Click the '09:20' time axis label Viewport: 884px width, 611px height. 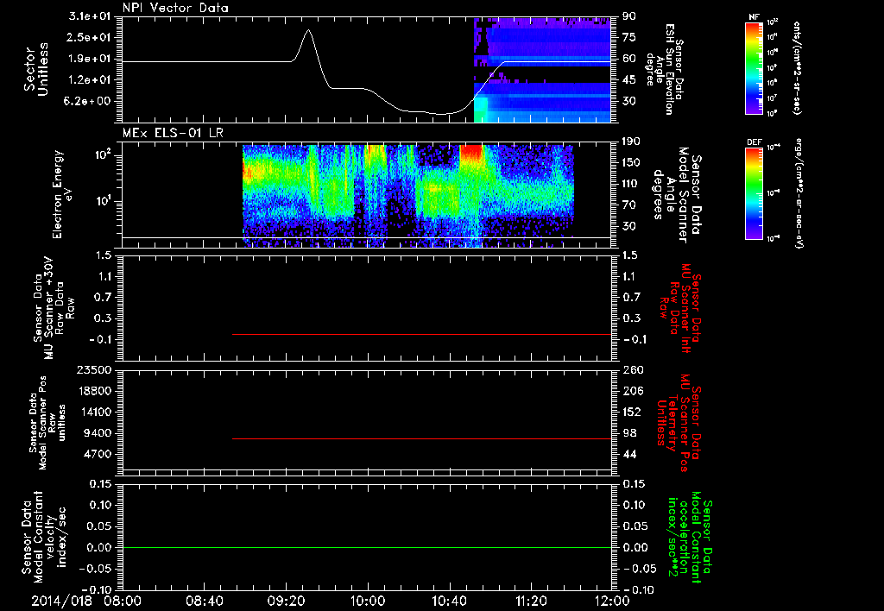[x=286, y=601]
